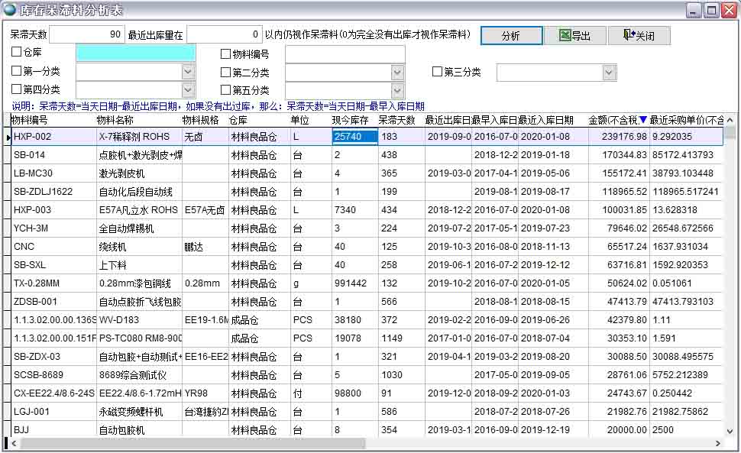Click the app icon in title bar
The width and height of the screenshot is (741, 453).
[x=9, y=10]
